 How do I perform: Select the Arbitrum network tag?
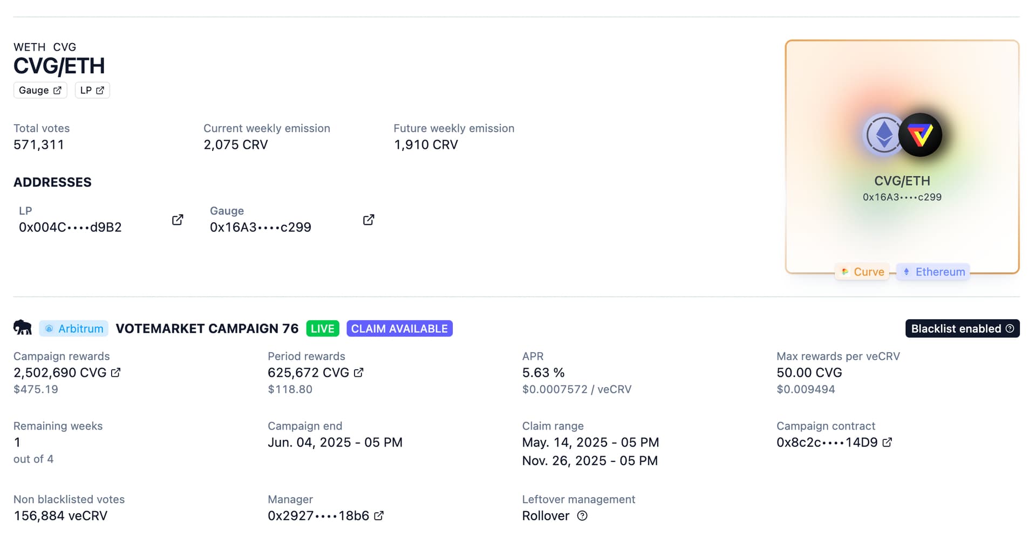pos(74,328)
